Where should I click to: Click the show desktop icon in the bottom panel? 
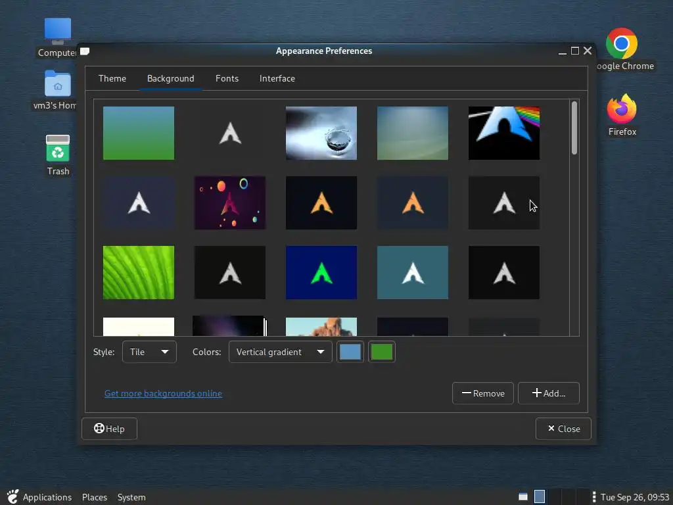(522, 497)
